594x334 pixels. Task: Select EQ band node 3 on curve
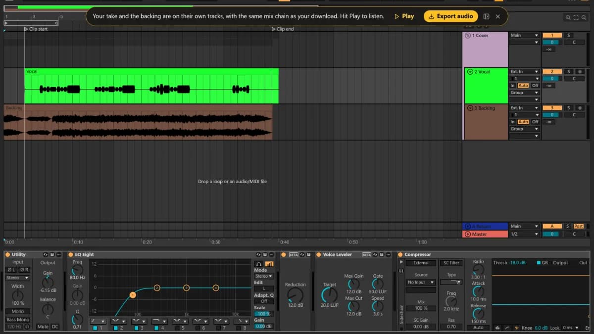(187, 287)
